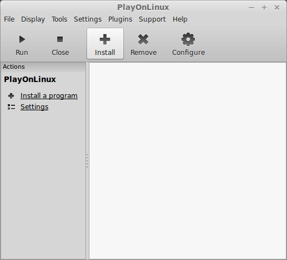Screen dimensions: 287x260
Task: Click the Close stop-square icon
Action: point(60,39)
